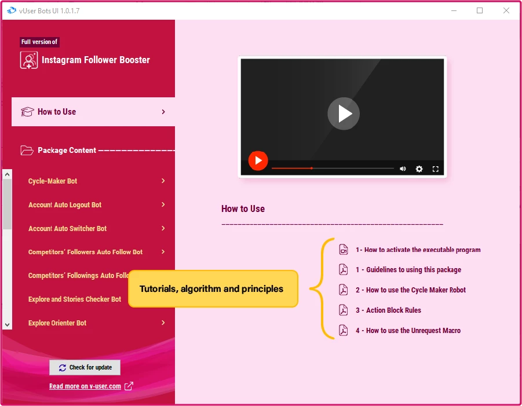Open 'How to use the Unrequest Macro'
Screen dimensions: 522x406
click(408, 331)
